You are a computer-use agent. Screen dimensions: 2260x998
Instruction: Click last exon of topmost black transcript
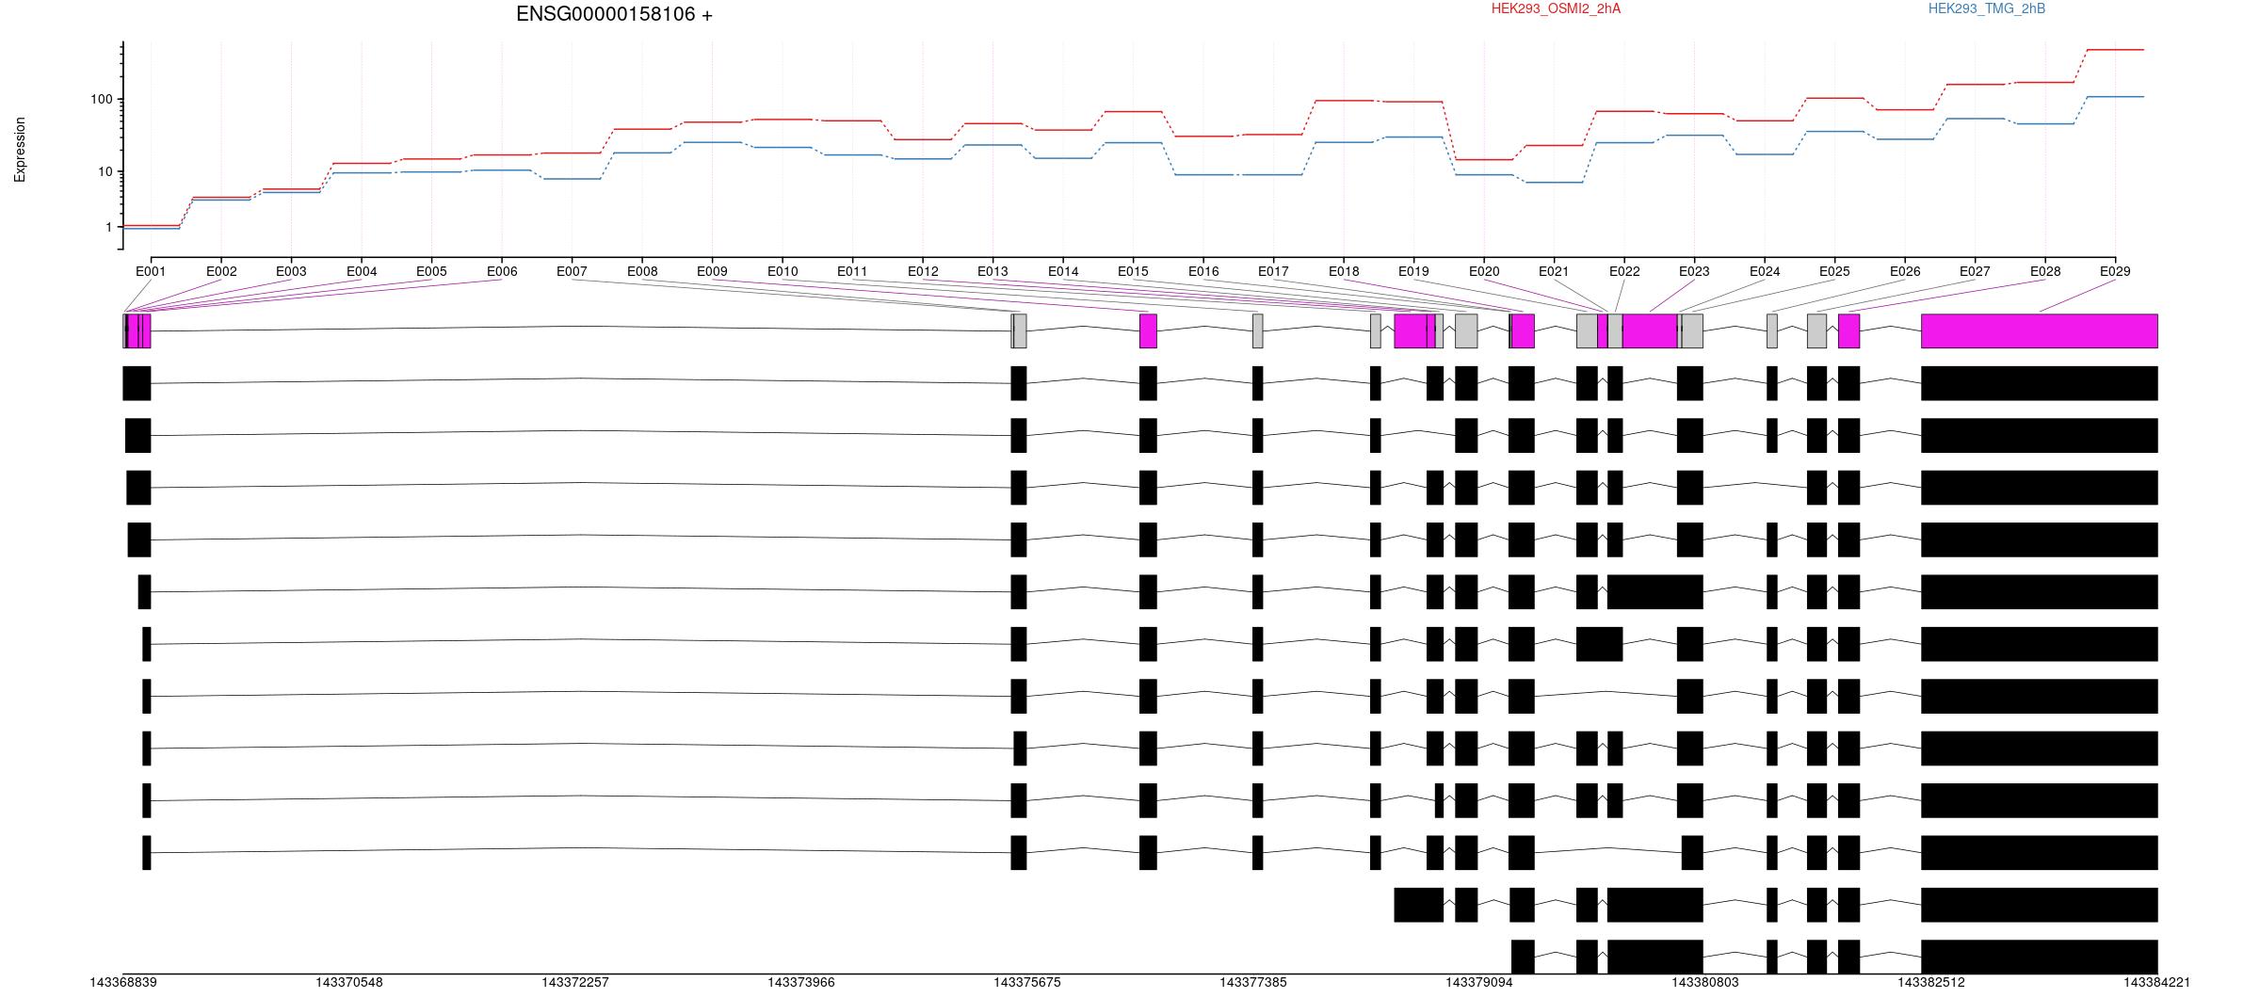[2040, 383]
